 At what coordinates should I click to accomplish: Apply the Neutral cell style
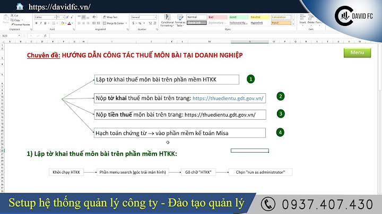260,17
